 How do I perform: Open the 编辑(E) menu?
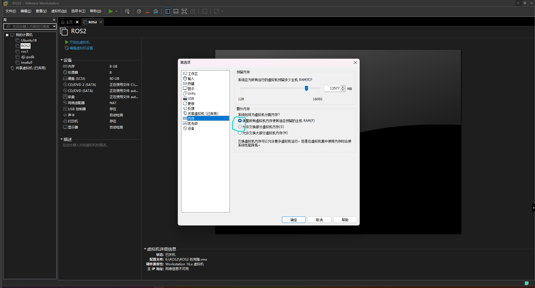[x=26, y=11]
